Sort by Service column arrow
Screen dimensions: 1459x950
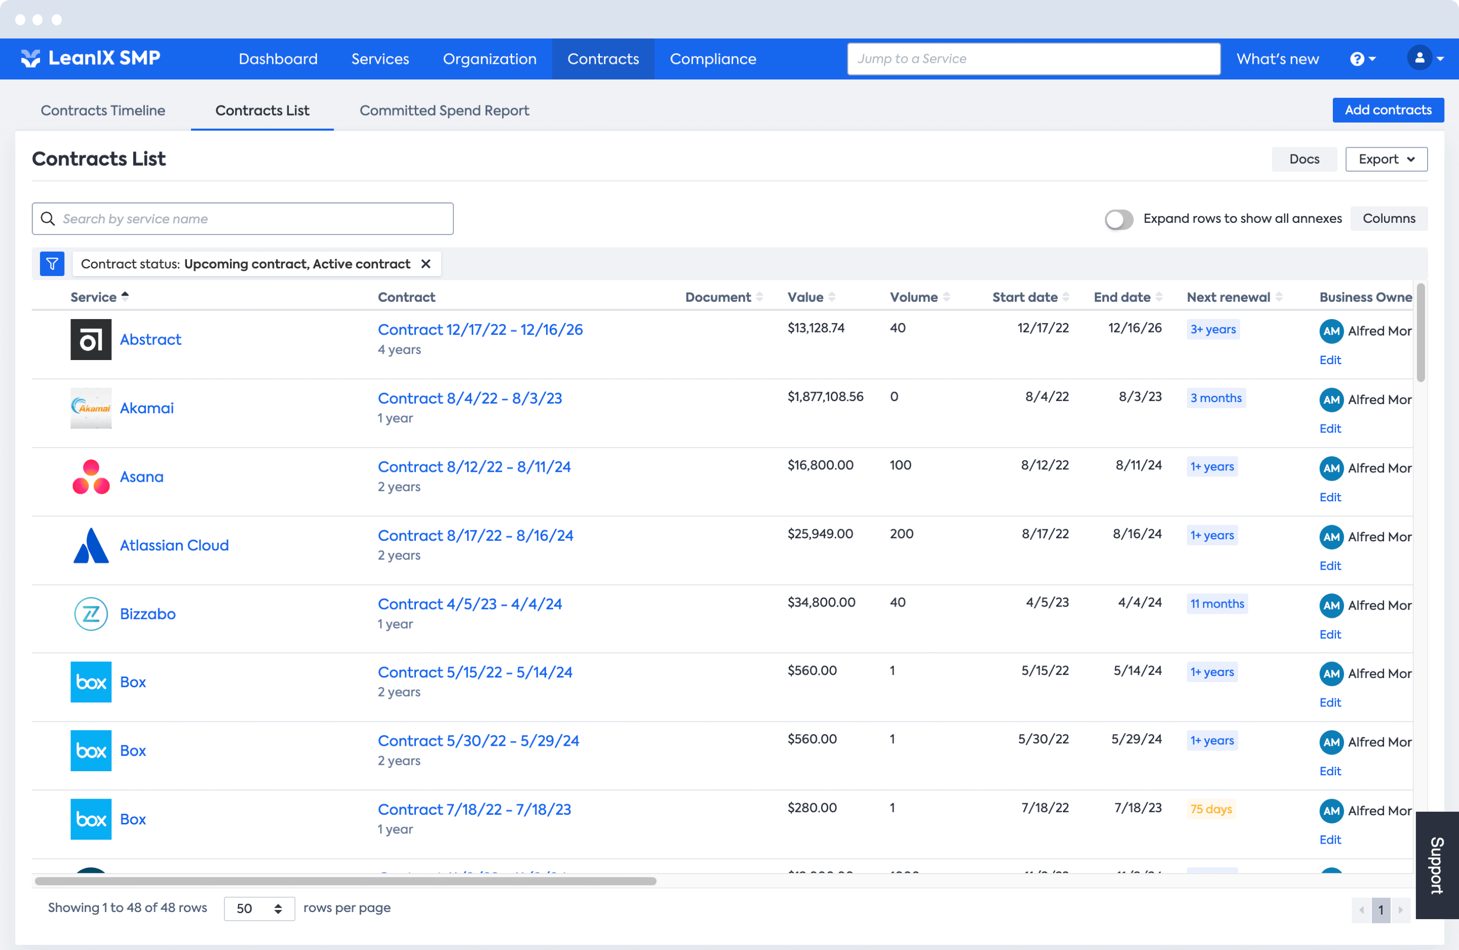125,296
